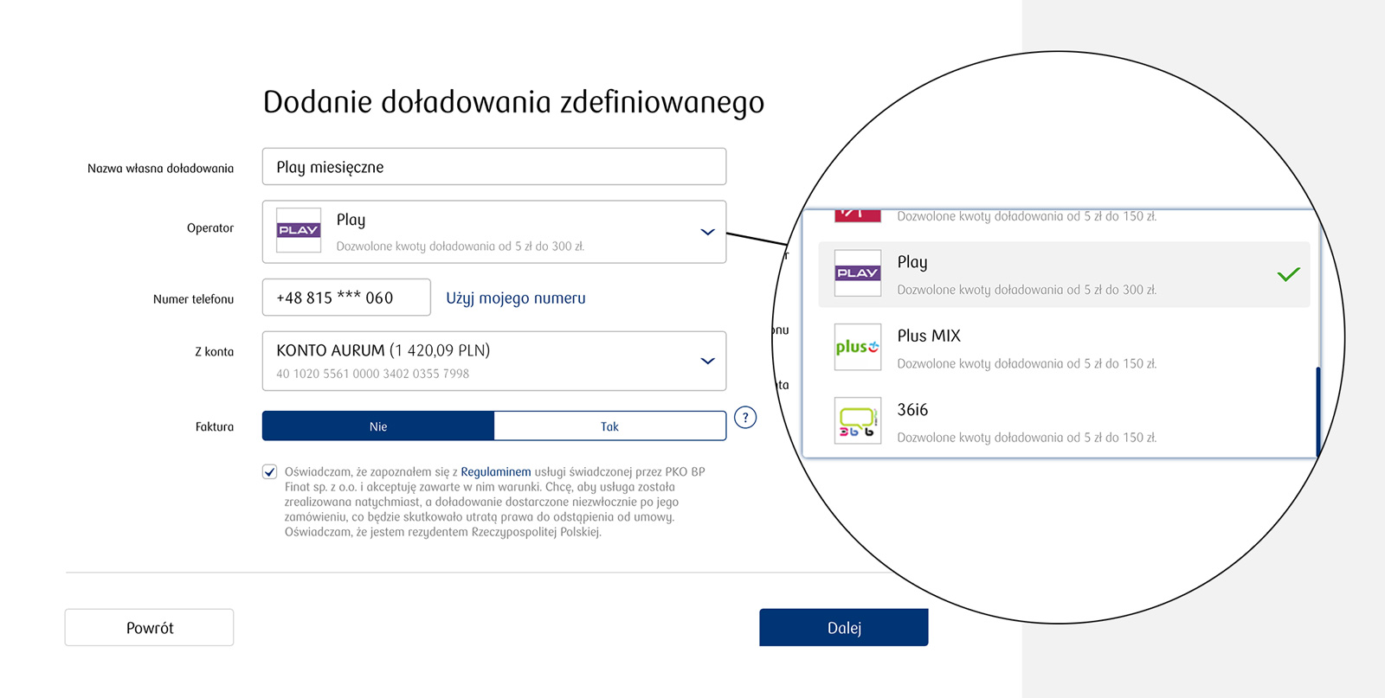This screenshot has height=698, width=1385.
Task: Click the Plus MIX logo in the list
Action: click(x=858, y=347)
